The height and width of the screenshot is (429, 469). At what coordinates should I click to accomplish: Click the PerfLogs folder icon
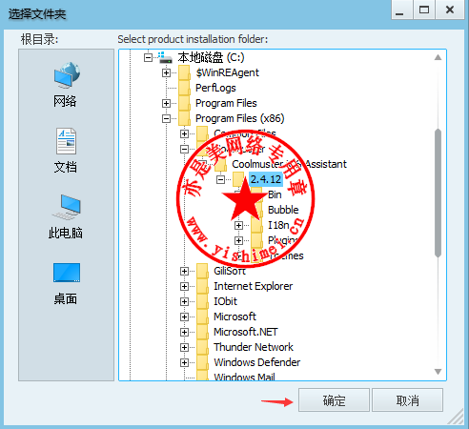[184, 88]
